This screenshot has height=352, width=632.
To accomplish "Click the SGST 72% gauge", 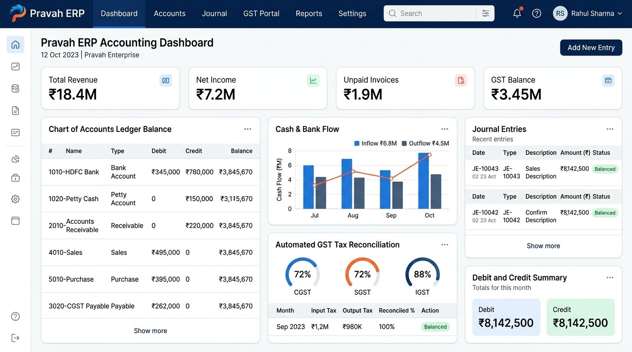I will coord(362,274).
